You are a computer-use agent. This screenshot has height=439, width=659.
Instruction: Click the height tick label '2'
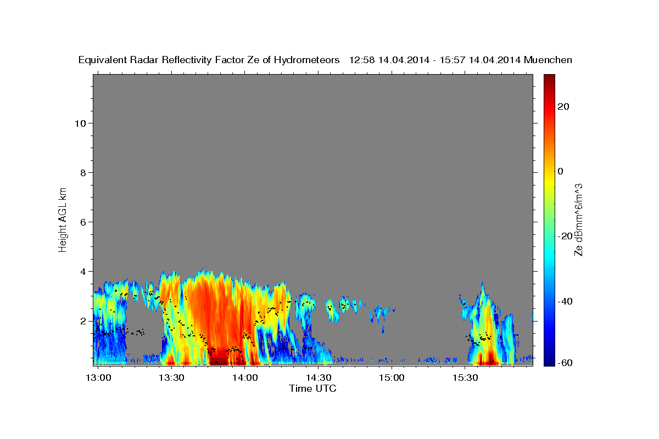pos(83,320)
